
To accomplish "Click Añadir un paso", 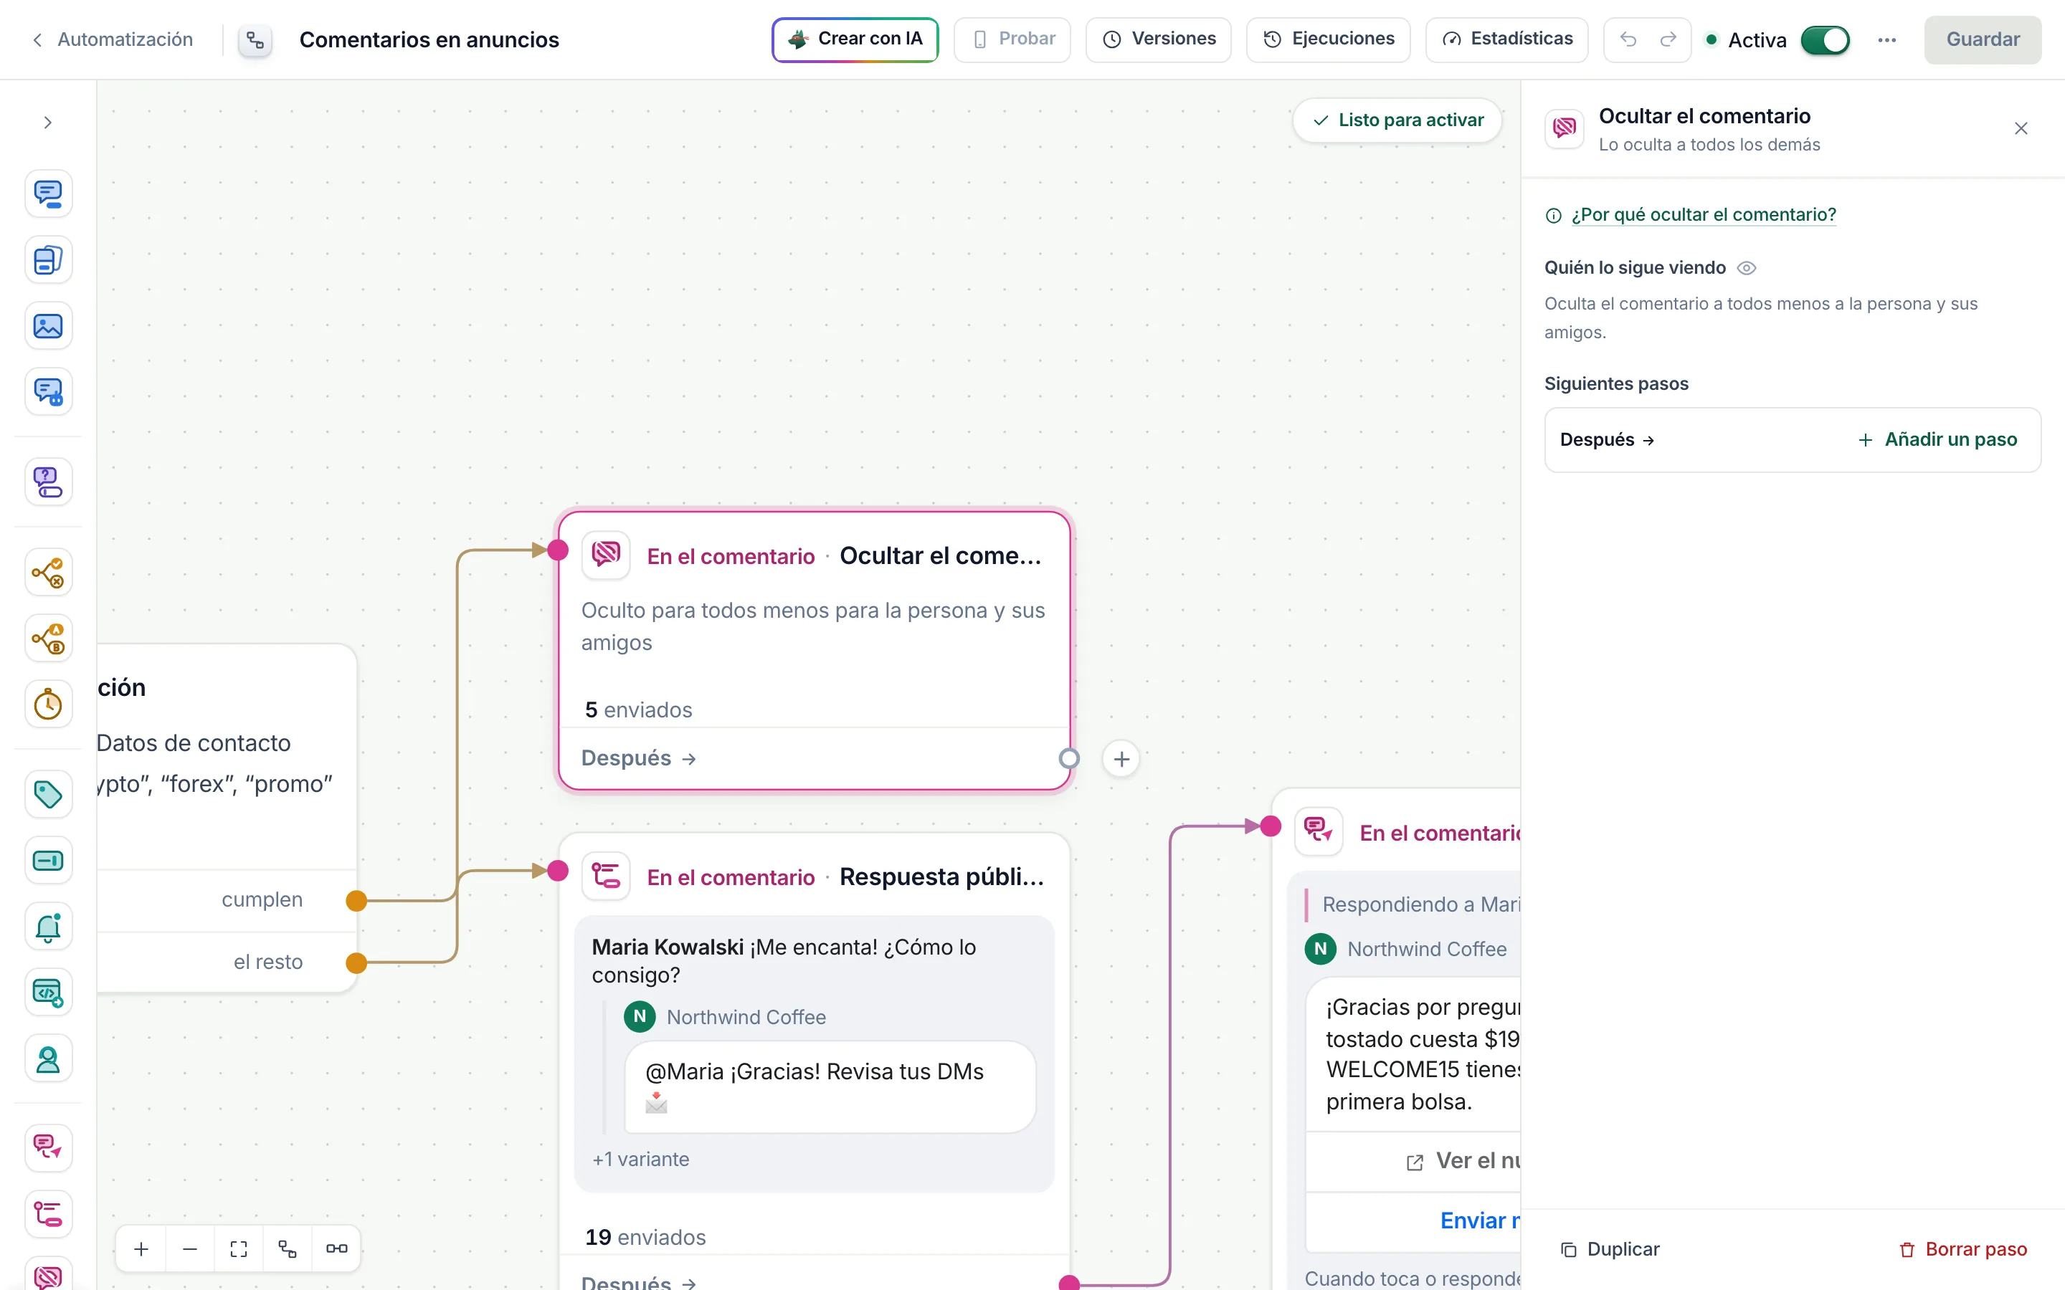I will pyautogui.click(x=1937, y=439).
